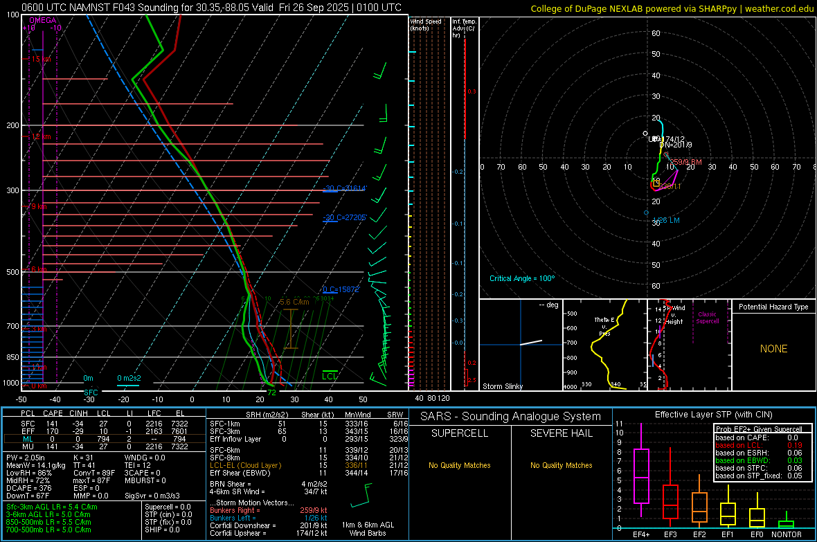Select the OMEGA label on the skew-T
The height and width of the screenshot is (542, 817).
click(x=43, y=20)
